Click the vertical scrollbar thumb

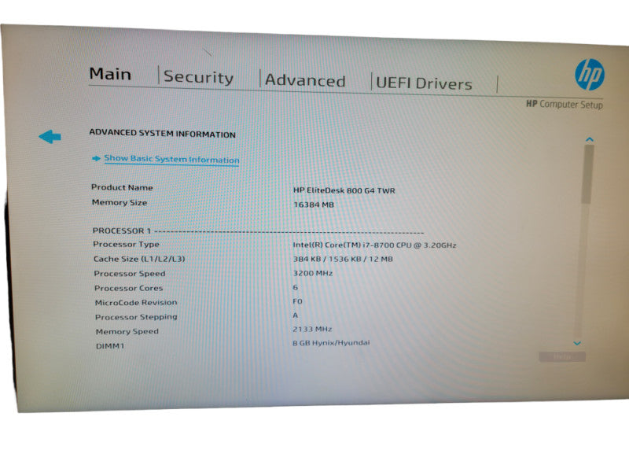tap(588, 173)
